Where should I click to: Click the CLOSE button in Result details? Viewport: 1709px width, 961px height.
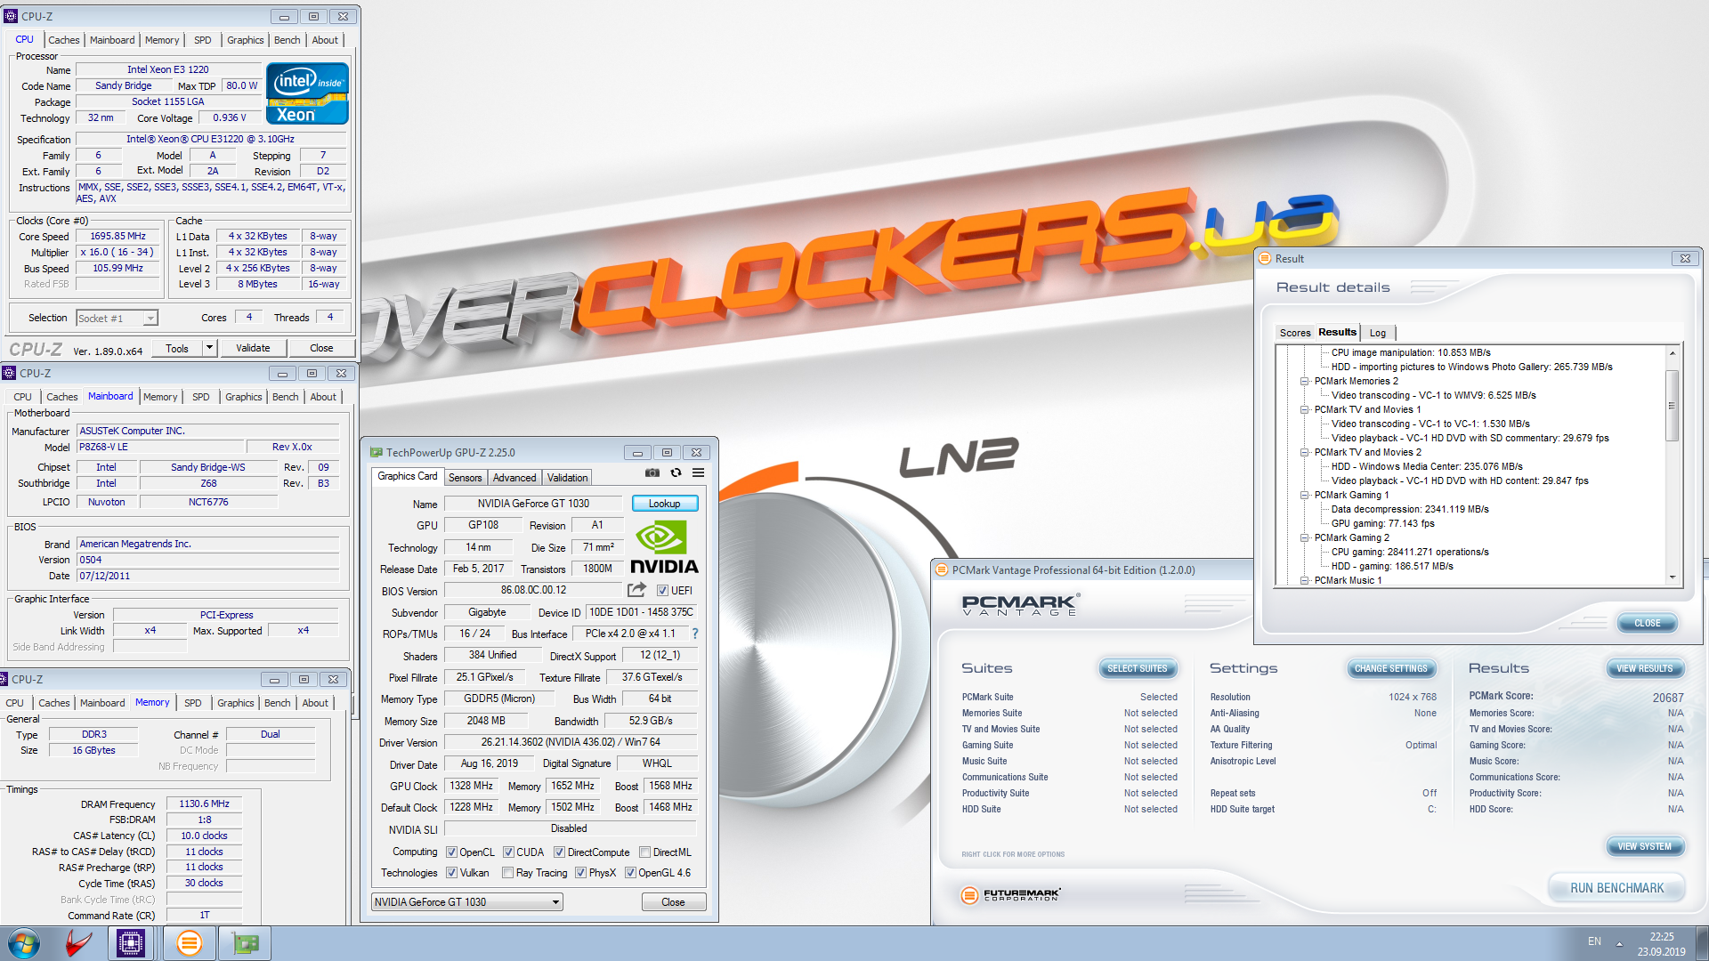[x=1648, y=623]
